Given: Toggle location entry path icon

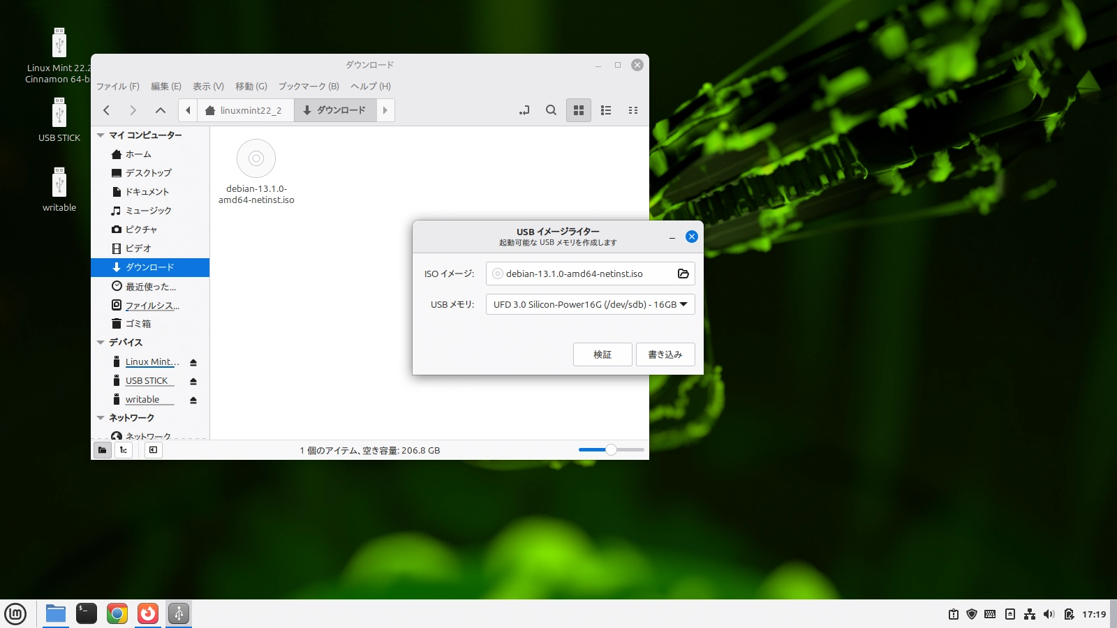Looking at the screenshot, I should pyautogui.click(x=524, y=110).
